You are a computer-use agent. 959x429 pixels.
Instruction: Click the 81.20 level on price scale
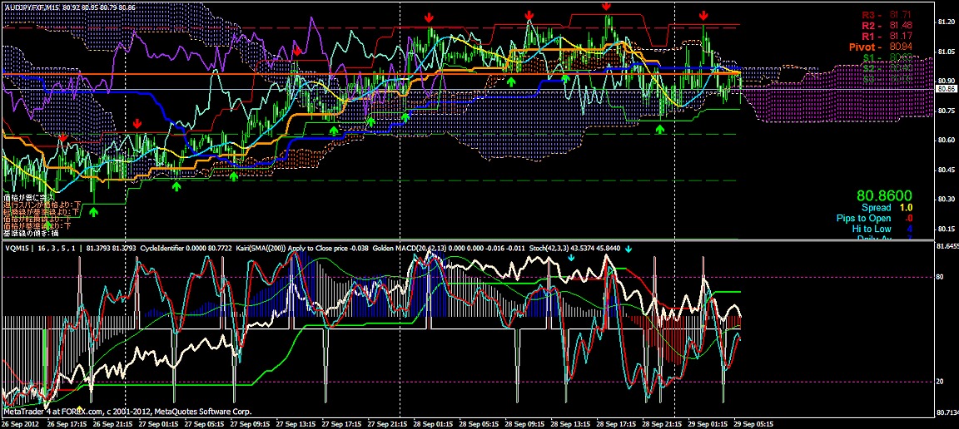945,22
